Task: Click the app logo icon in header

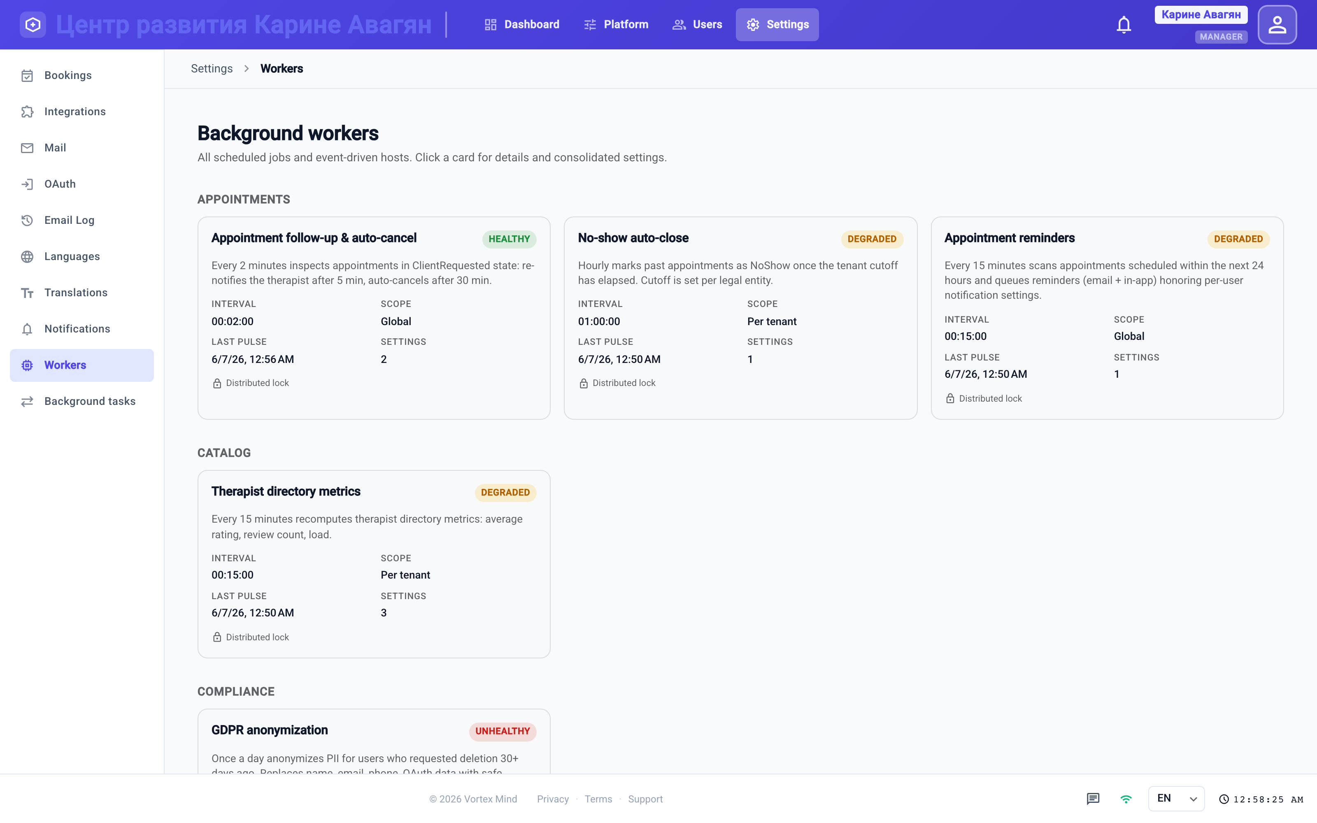Action: pyautogui.click(x=33, y=25)
